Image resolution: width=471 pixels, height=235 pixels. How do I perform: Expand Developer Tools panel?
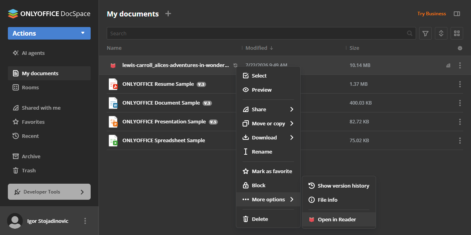[x=49, y=192]
